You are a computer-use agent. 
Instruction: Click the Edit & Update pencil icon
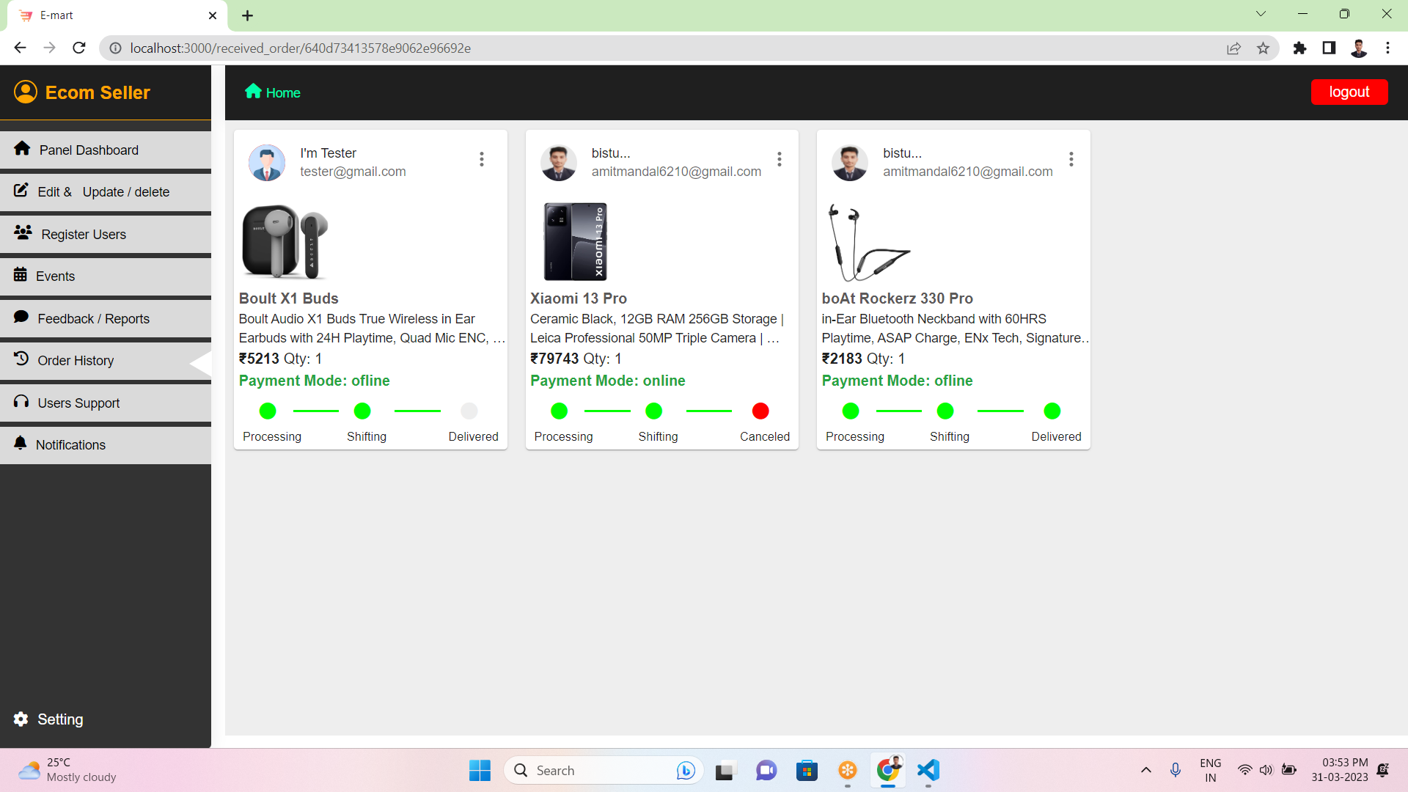21,191
